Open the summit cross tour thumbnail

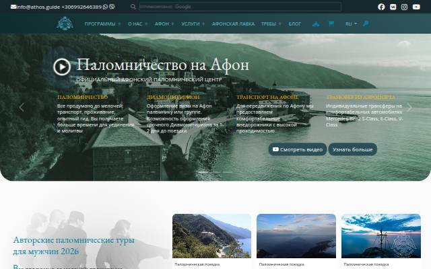click(381, 236)
